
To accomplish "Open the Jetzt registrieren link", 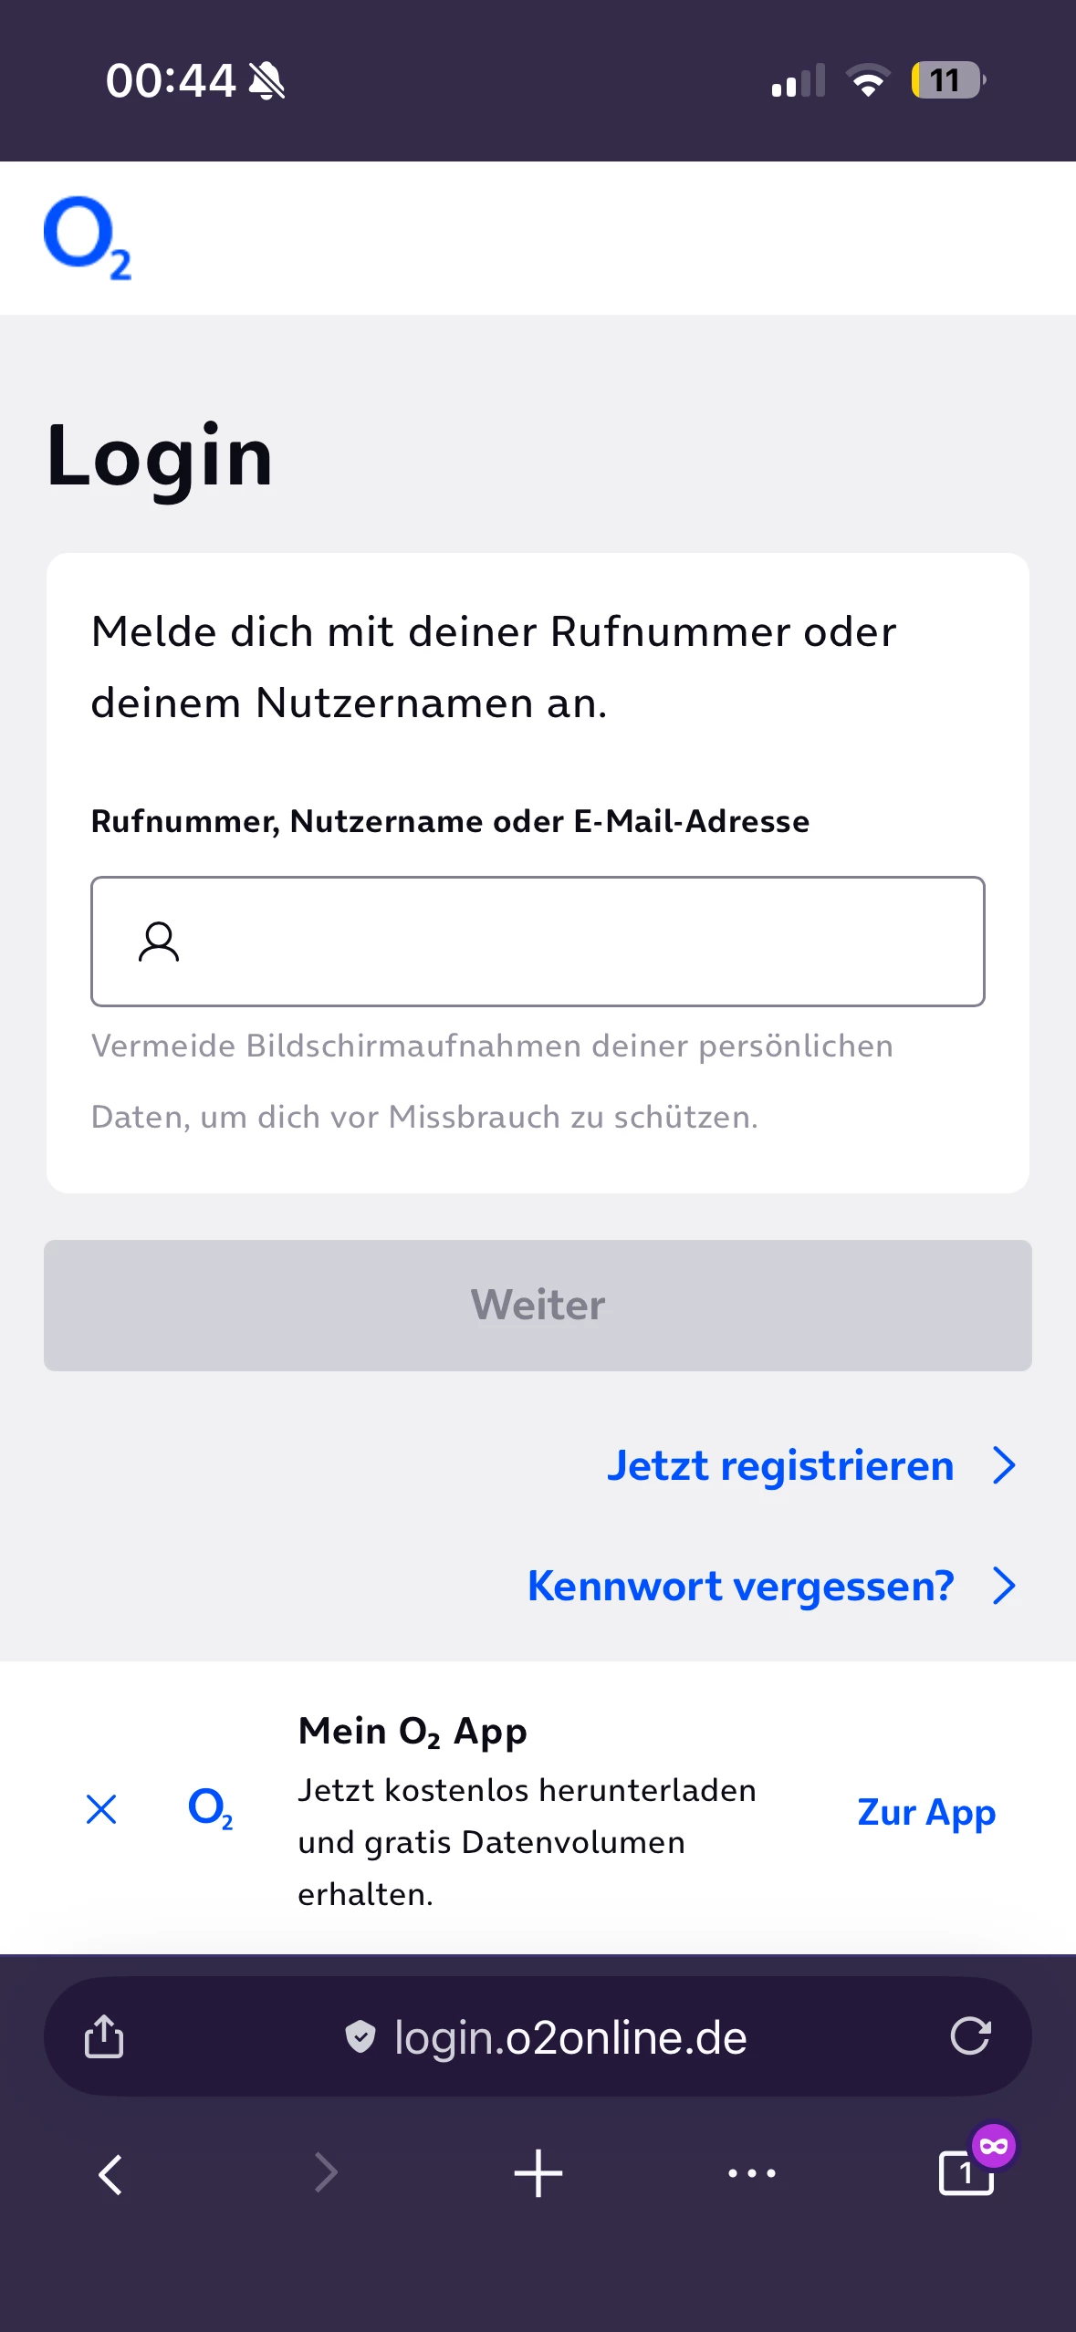I will tap(780, 1466).
